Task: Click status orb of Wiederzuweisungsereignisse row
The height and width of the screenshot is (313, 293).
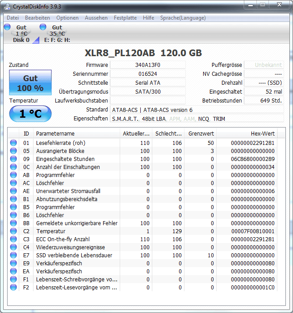Action: [13, 247]
